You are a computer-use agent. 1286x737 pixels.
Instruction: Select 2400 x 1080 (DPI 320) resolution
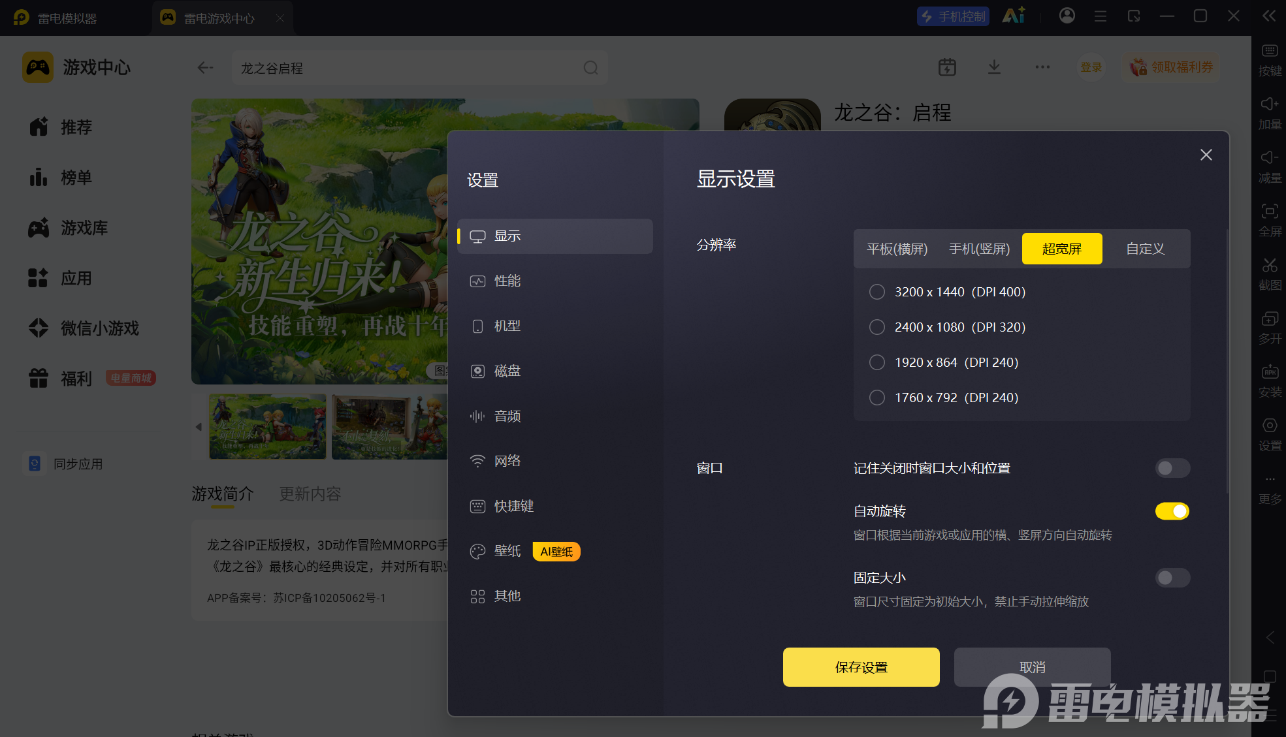pyautogui.click(x=948, y=327)
